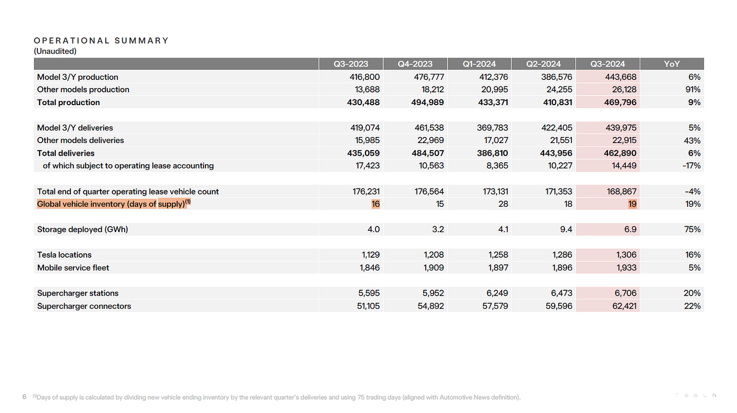This screenshot has height=413, width=737.
Task: Click Storage deployed YoY 75%
Action: (x=692, y=230)
